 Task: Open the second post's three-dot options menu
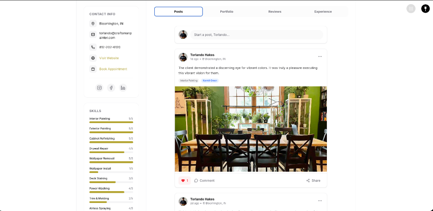pos(320,200)
